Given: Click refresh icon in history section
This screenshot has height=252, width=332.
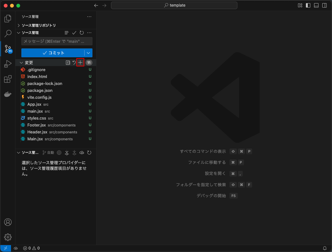Looking at the screenshot, I should tap(89, 153).
